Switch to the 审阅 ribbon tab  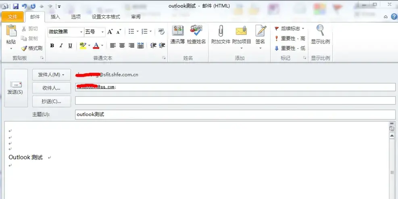pyautogui.click(x=136, y=17)
